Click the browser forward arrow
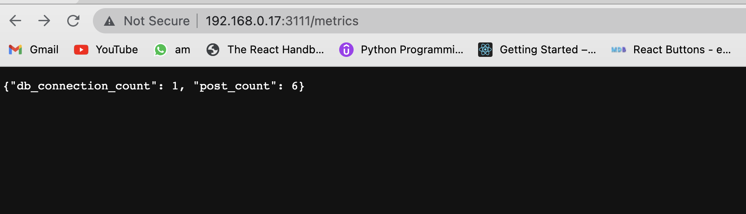This screenshot has width=746, height=214. tap(44, 21)
